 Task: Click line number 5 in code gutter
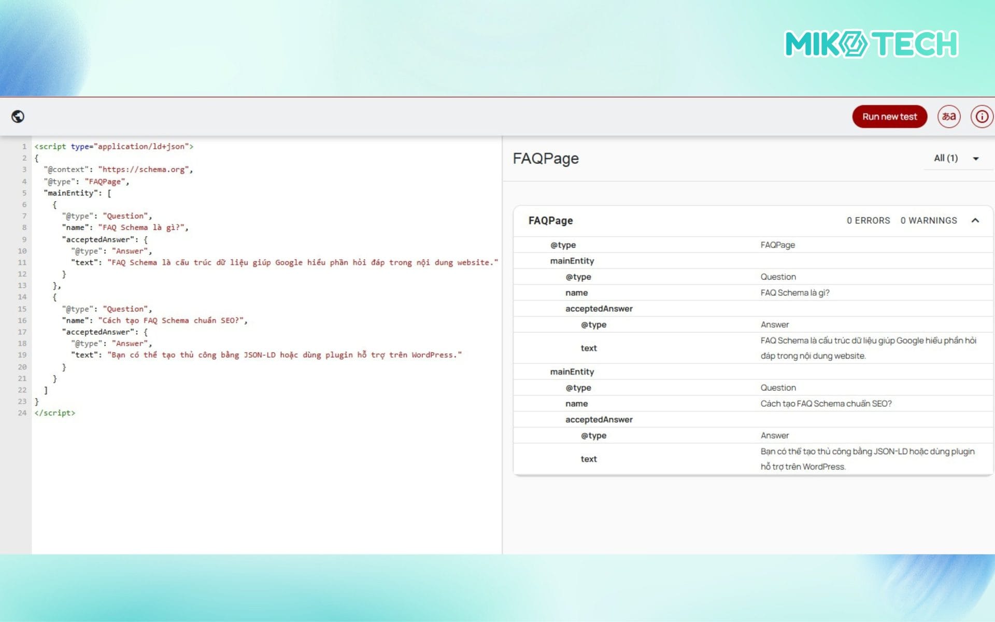click(24, 193)
